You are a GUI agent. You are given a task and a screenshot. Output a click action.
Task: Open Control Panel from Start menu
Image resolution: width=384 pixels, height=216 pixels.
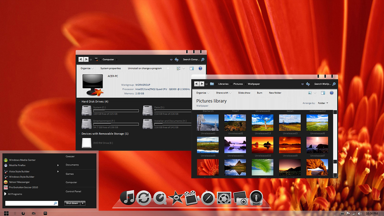pos(73,191)
